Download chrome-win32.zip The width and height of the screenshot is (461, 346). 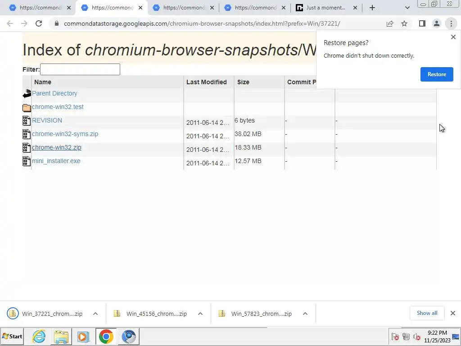[x=56, y=147]
